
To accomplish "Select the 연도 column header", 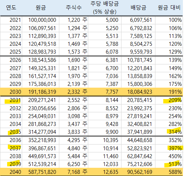I will [11, 8].
